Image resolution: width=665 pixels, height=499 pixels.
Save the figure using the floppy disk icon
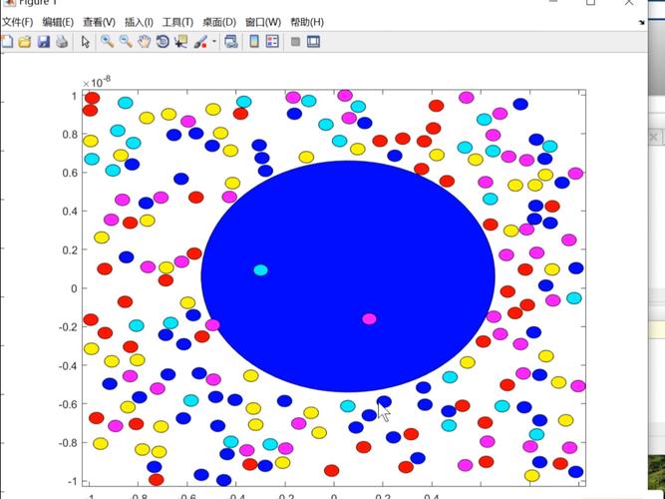[44, 42]
